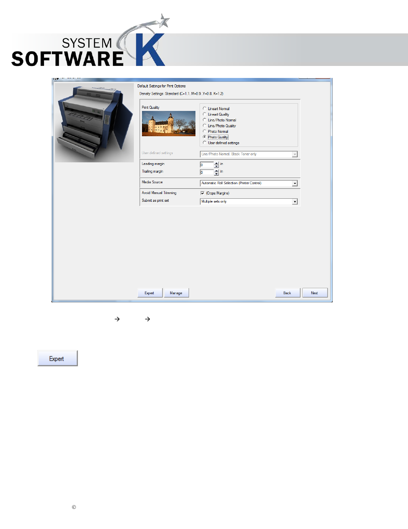The image size is (408, 529).
Task: Proceed with the Next button
Action: point(315,293)
